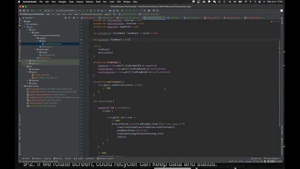Open the Profiler tool window button
Screen dimensions: 300x169
(90, 159)
